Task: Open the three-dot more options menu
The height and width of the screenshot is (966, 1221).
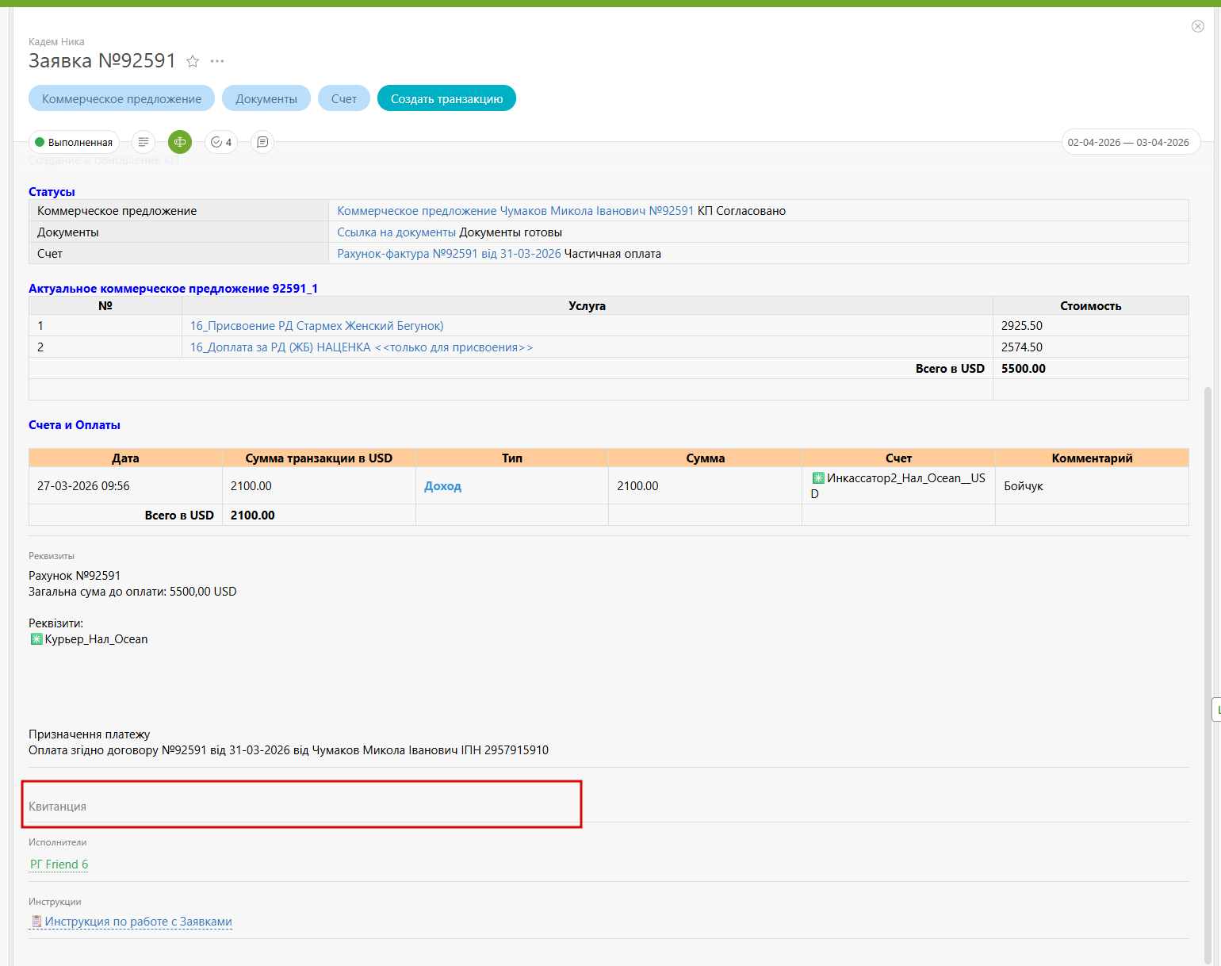Action: (217, 61)
